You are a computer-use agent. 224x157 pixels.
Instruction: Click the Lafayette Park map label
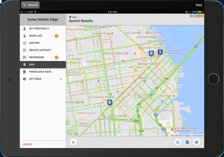tap(93, 62)
